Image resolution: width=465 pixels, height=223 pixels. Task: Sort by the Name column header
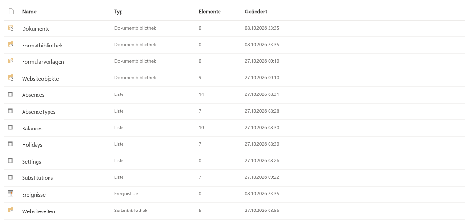pyautogui.click(x=29, y=12)
